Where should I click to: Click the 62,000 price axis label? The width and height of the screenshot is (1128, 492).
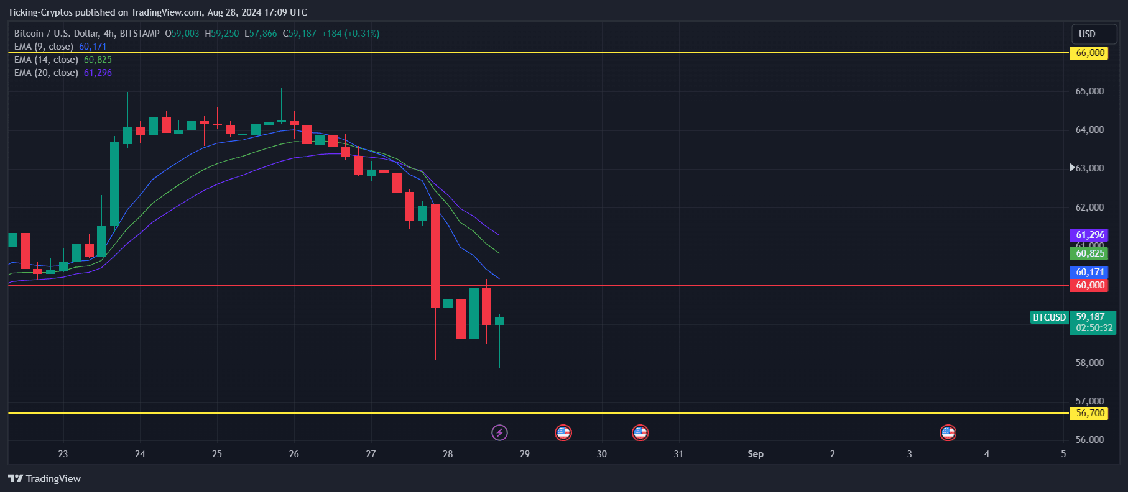[x=1089, y=207]
